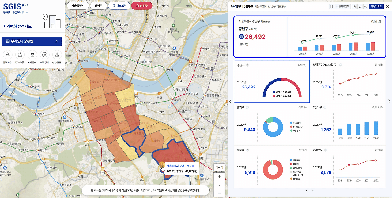The height and width of the screenshot is (198, 392).
Task: Open the 강남구 district selector
Action: click(99, 5)
